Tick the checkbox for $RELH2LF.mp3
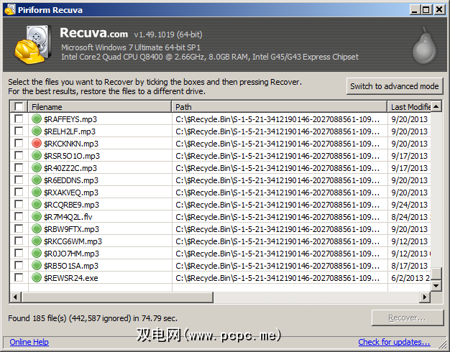450x352 pixels. 19,131
